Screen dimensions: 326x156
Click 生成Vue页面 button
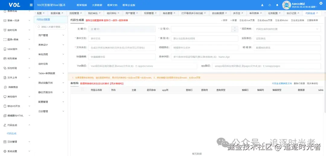tap(247, 20)
